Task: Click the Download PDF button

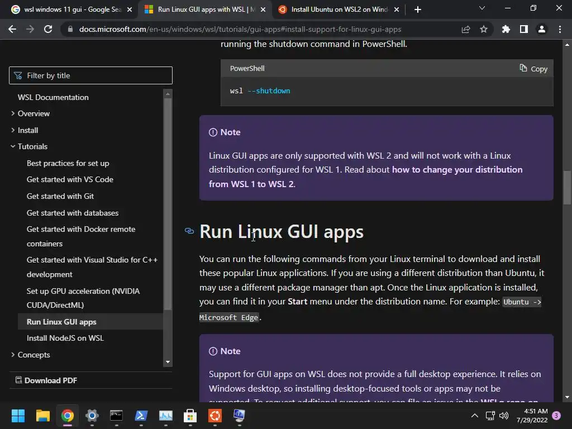Action: pos(46,380)
